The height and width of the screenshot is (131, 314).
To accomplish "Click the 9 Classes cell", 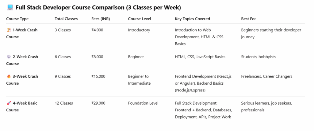I will point(63,76).
